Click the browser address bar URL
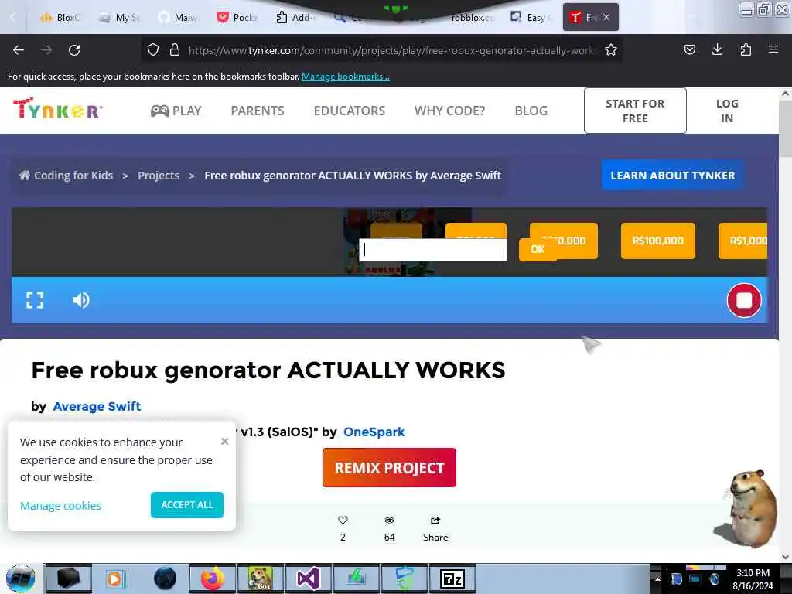Image resolution: width=792 pixels, height=594 pixels. tap(391, 50)
